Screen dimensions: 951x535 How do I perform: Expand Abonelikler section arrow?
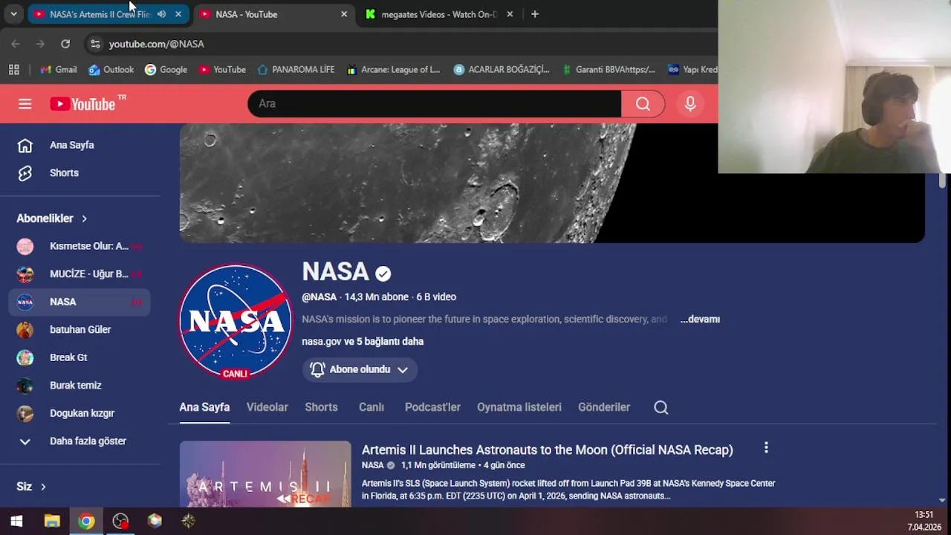pyautogui.click(x=84, y=218)
